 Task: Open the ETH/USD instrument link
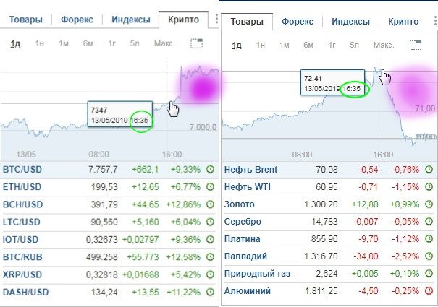pyautogui.click(x=24, y=187)
